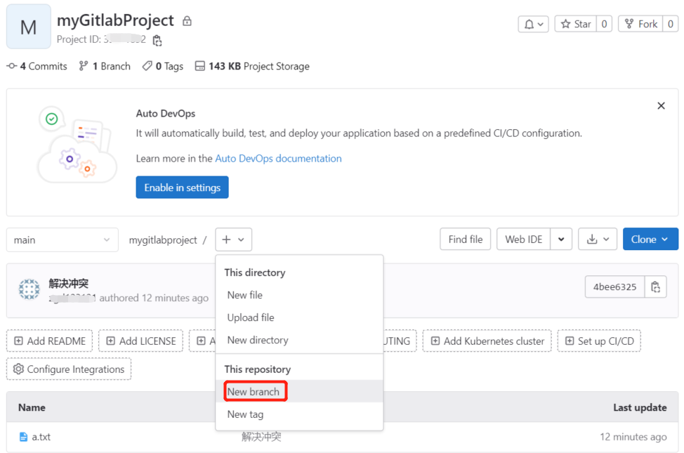Click the myGitlabProject title
The image size is (684, 453).
click(116, 20)
